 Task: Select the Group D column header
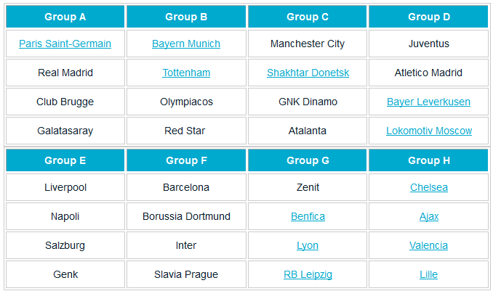point(428,17)
